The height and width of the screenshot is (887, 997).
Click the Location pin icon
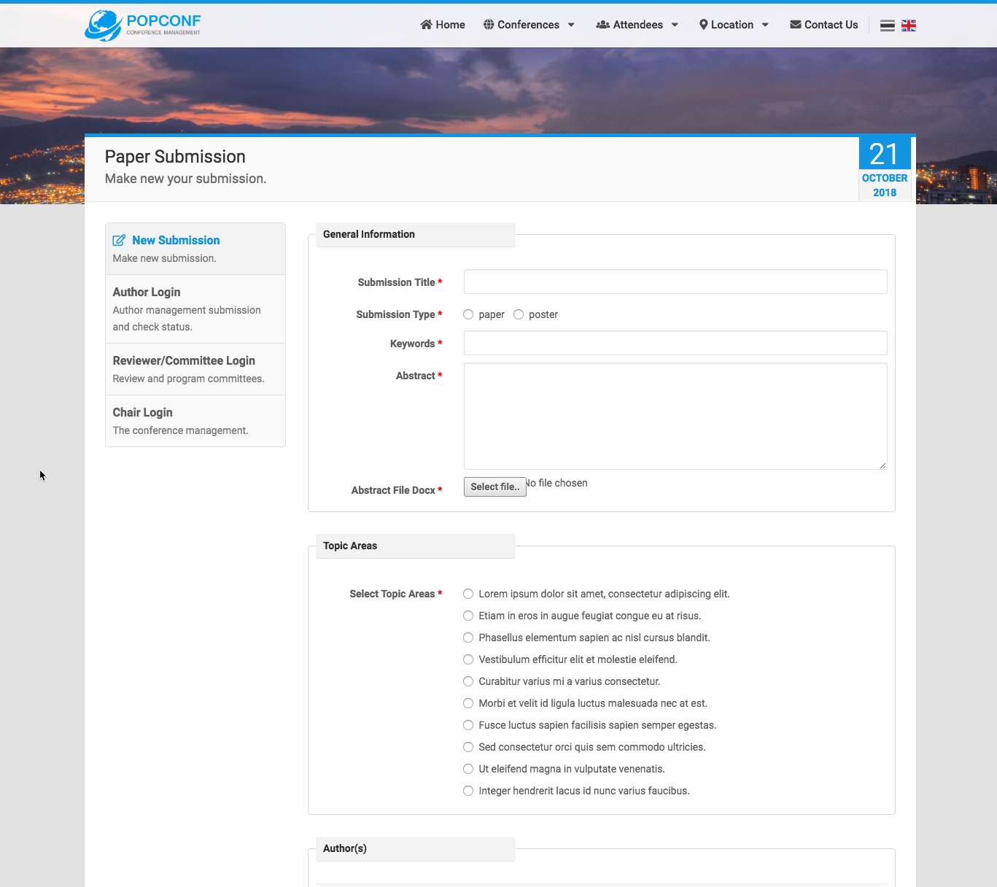coord(704,25)
